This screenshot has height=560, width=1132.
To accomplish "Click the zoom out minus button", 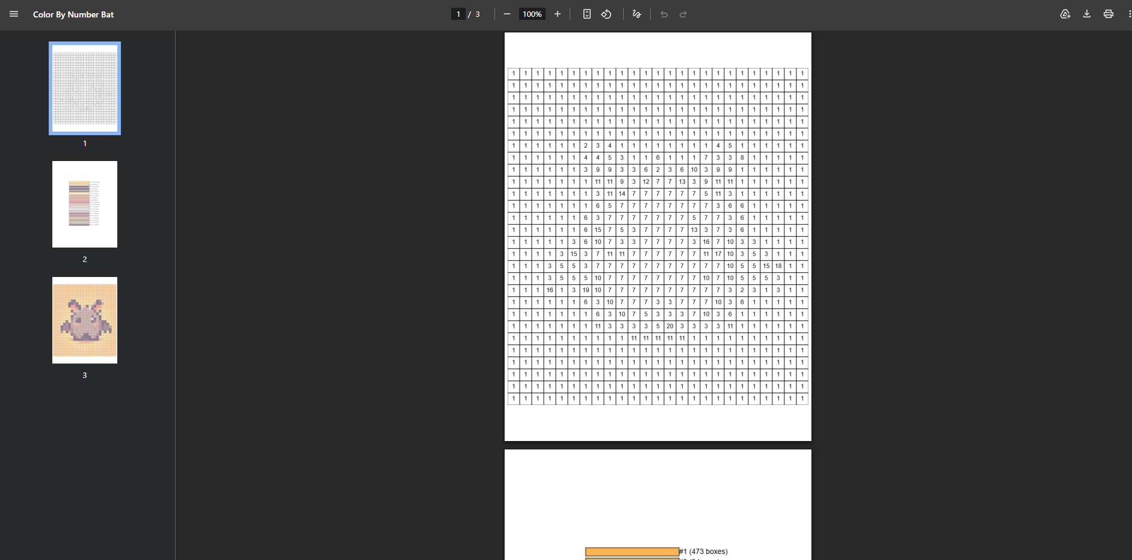I will pos(507,14).
